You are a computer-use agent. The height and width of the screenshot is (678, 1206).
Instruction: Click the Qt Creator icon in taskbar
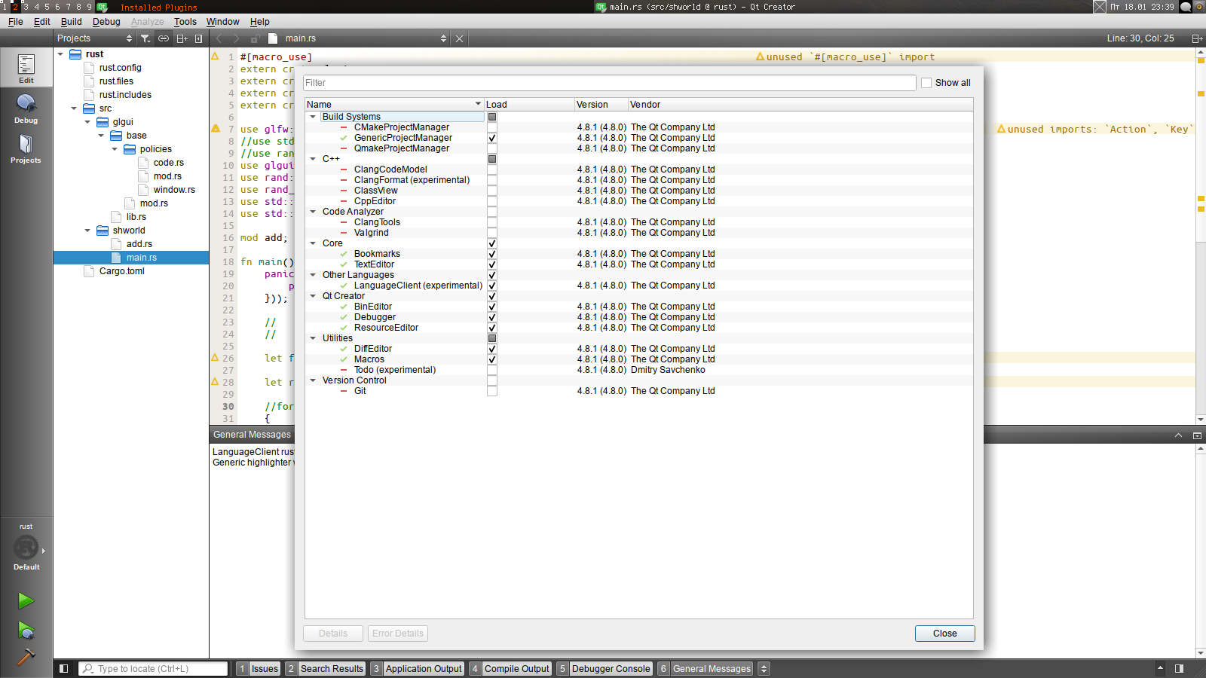103,7
